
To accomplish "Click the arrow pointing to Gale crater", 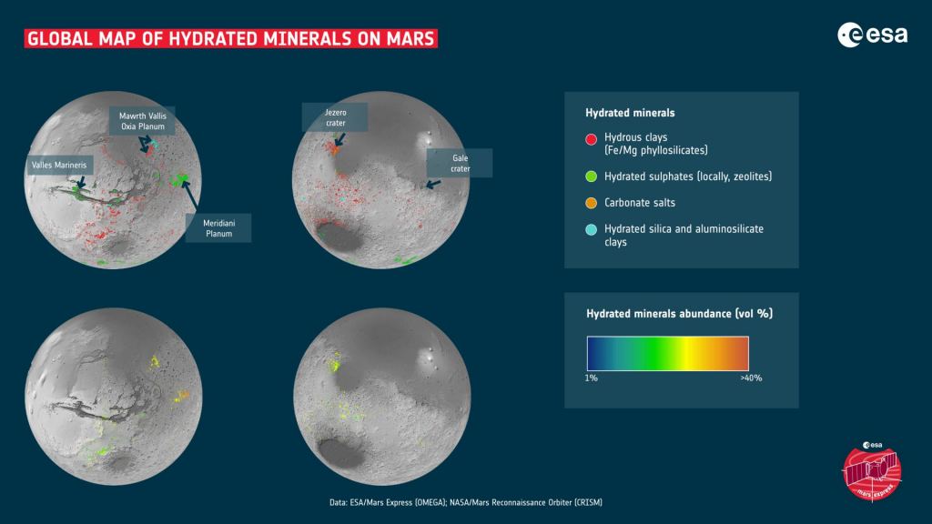I will tap(432, 185).
